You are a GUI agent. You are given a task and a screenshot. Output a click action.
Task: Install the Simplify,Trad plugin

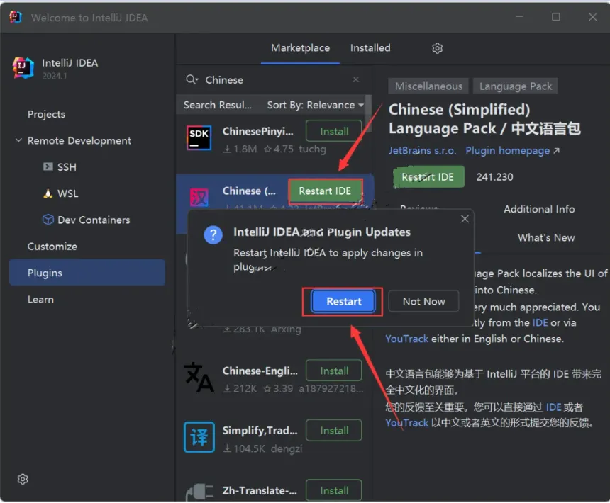point(334,431)
